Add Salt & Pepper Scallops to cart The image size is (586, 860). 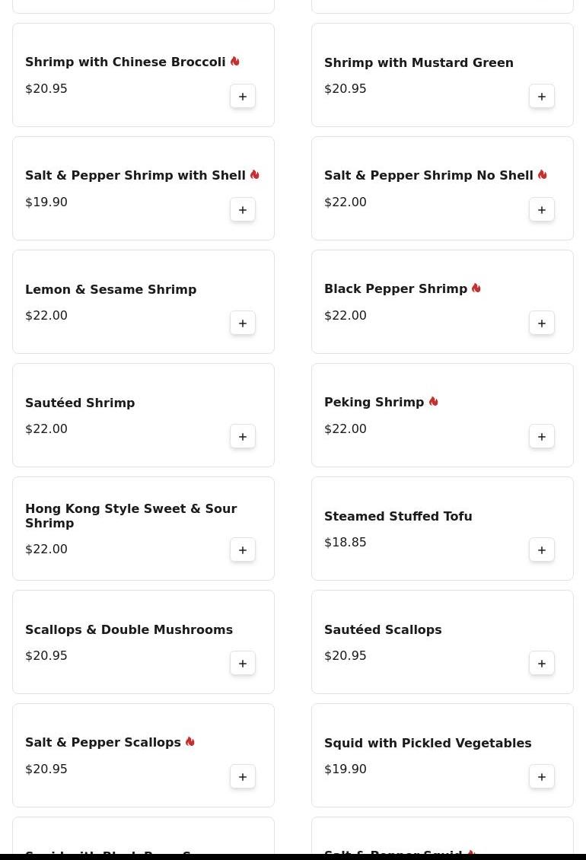click(243, 777)
